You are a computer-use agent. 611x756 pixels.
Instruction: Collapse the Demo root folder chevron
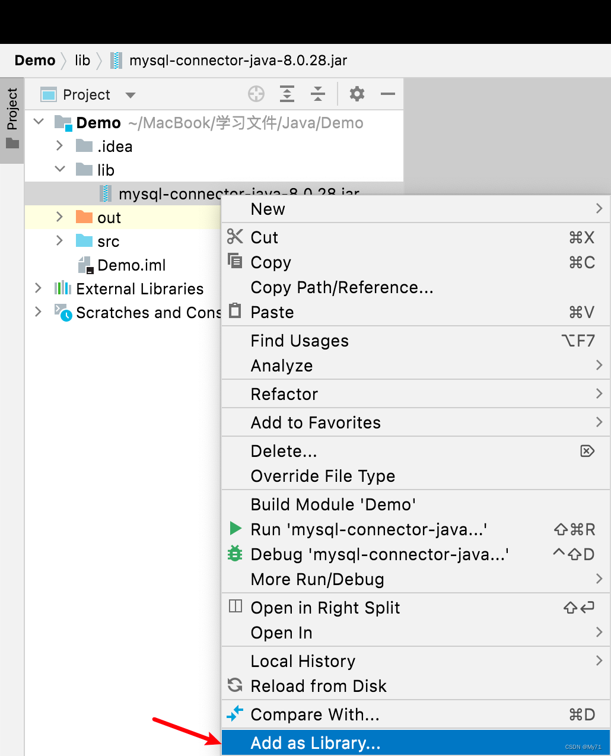39,122
